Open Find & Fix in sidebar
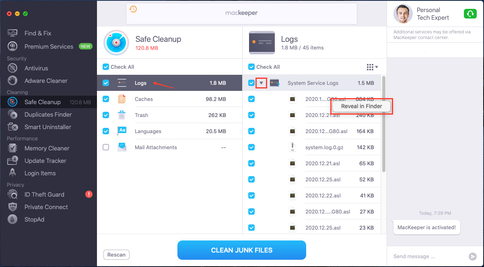This screenshot has width=484, height=267. 38,33
